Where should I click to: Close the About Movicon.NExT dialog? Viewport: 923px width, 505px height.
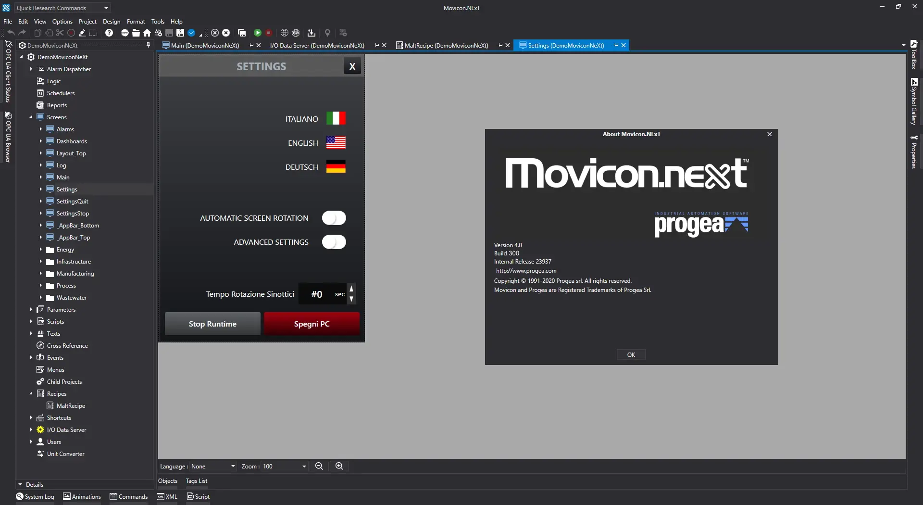click(770, 134)
